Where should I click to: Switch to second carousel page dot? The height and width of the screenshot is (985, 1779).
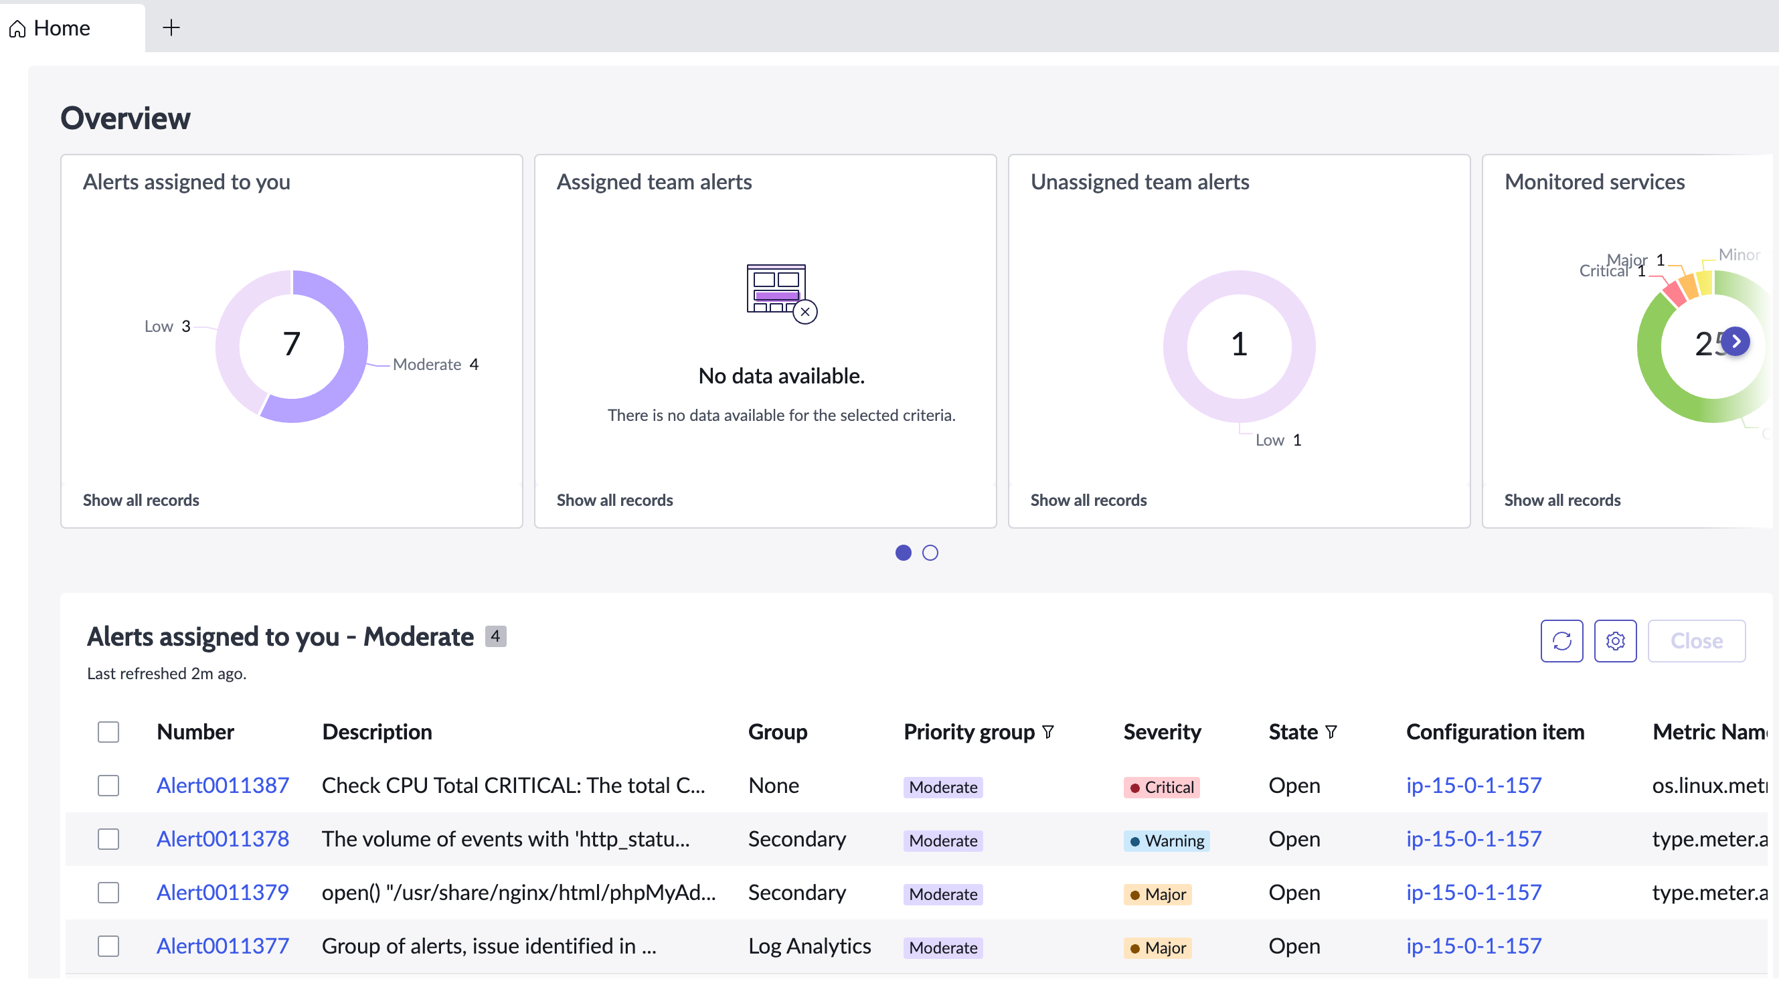[930, 553]
